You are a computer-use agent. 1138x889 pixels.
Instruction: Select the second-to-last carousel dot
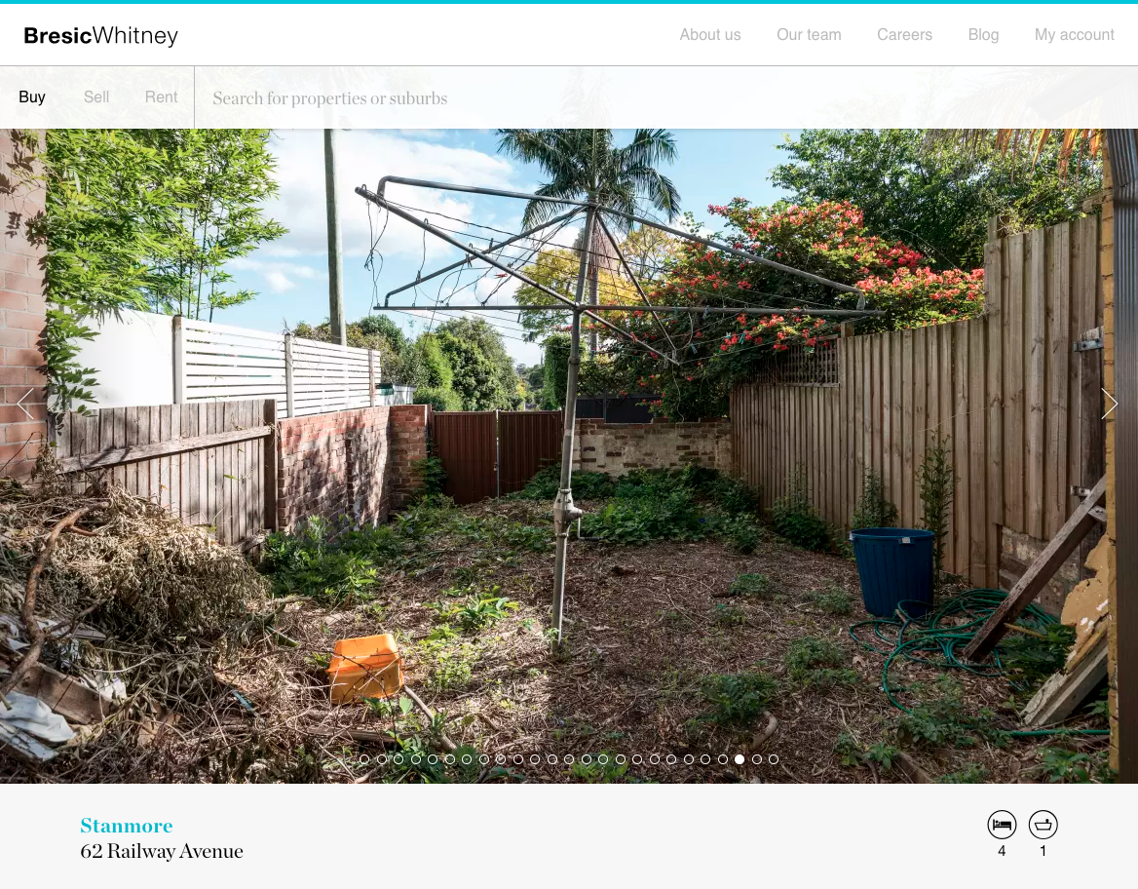tap(757, 759)
